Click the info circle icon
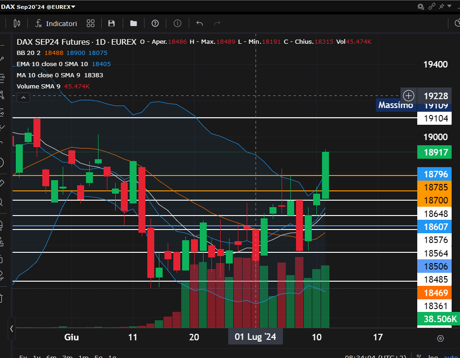Image resolution: width=460 pixels, height=358 pixels. point(177,23)
